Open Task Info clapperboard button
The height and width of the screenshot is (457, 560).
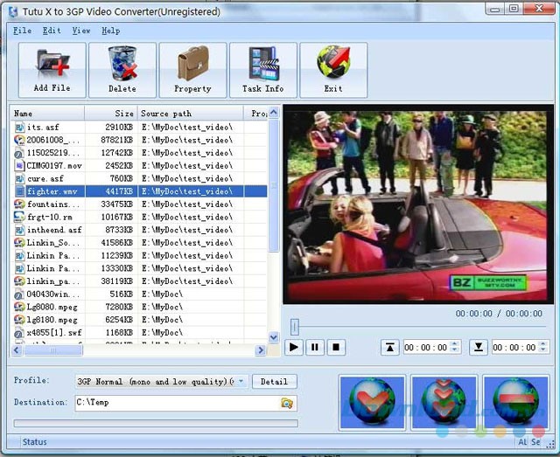(263, 70)
